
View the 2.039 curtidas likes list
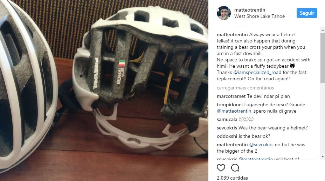tap(232, 178)
